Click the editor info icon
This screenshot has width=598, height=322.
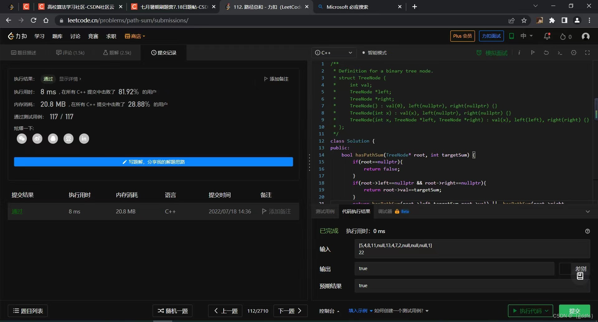click(x=519, y=53)
